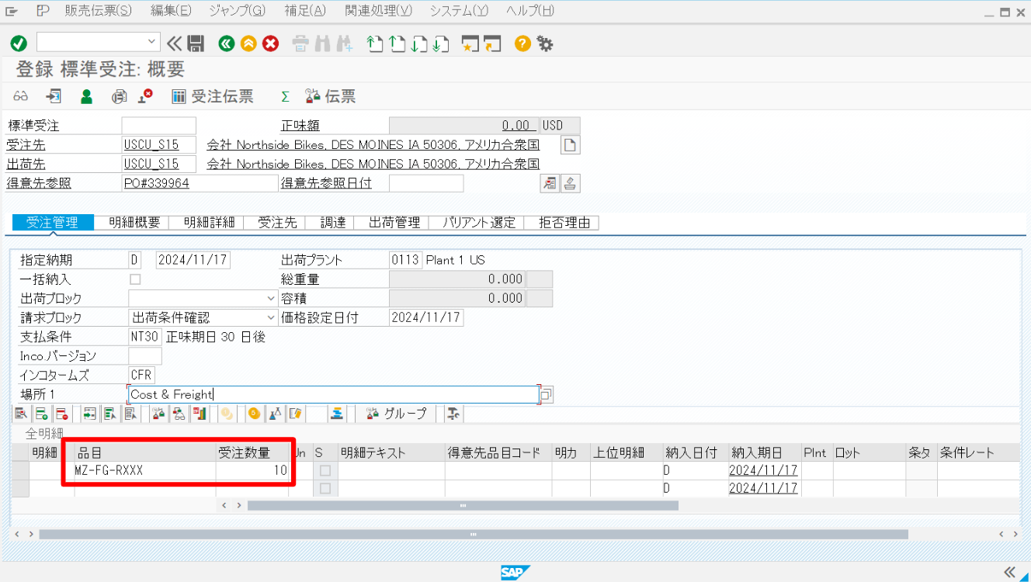Open the 出荷ブロック dropdown
The image size is (1031, 582).
click(x=269, y=298)
